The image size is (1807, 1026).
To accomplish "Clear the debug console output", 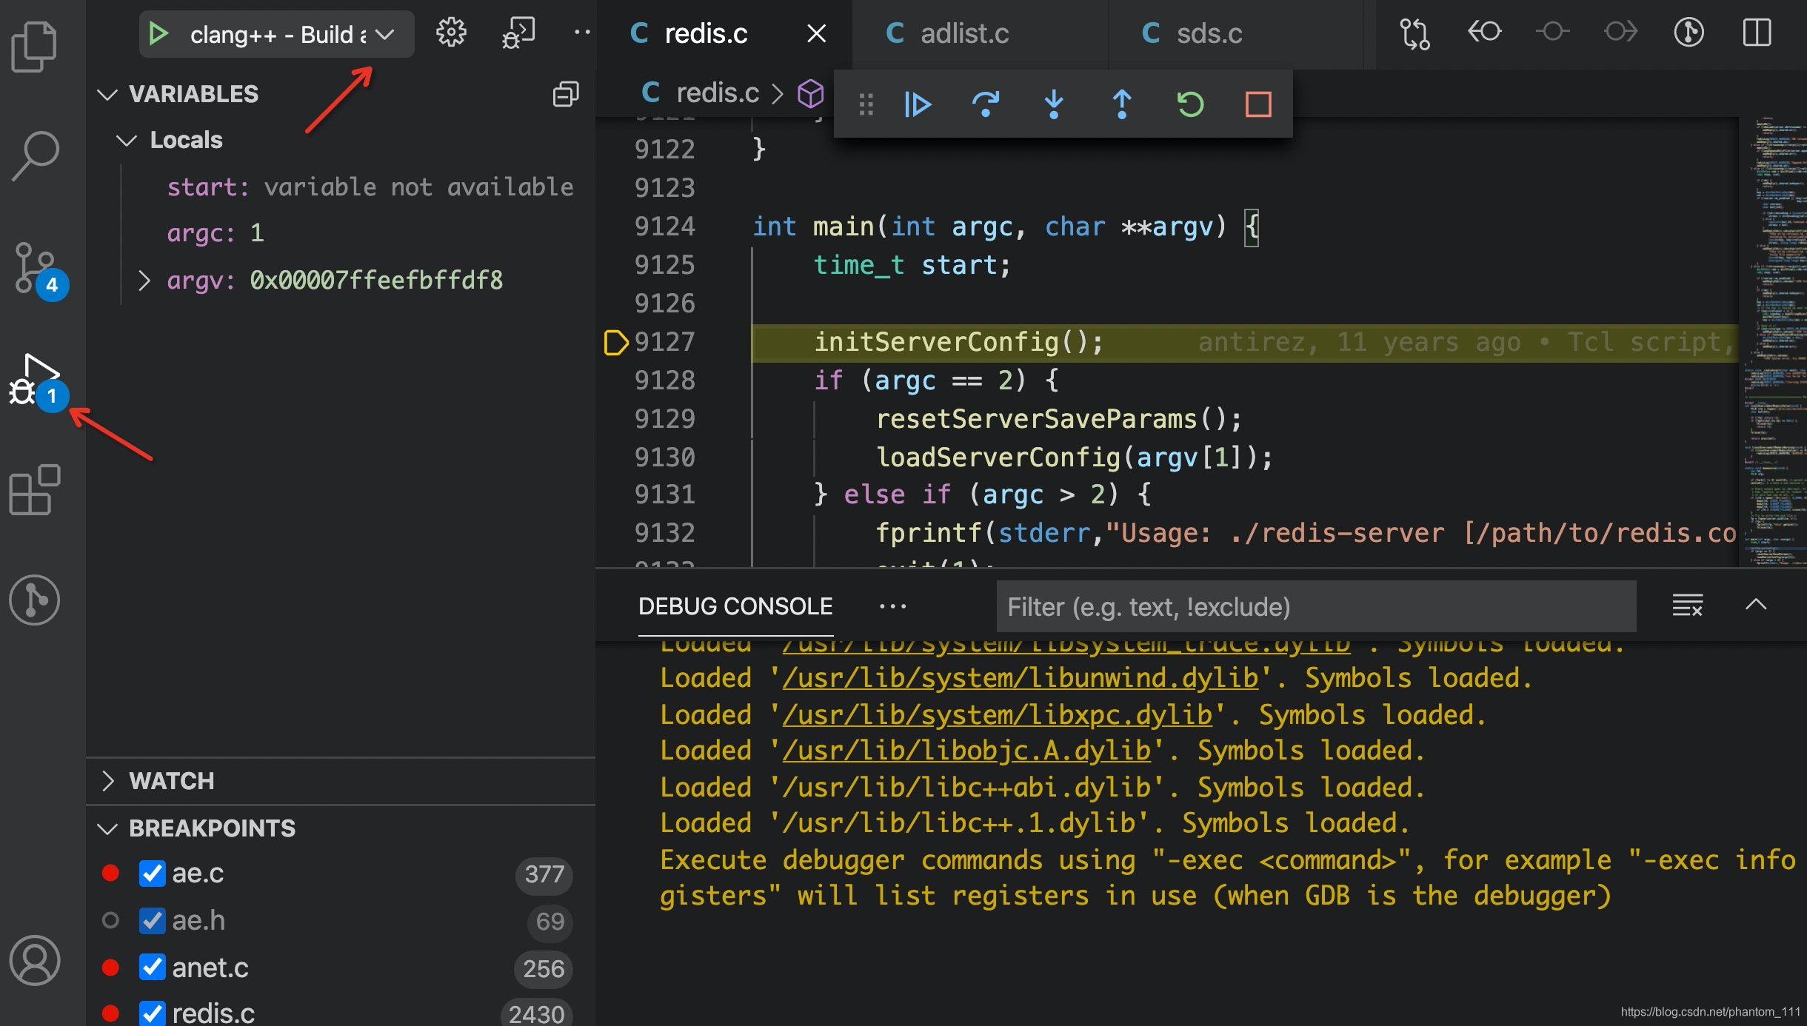I will click(1688, 606).
